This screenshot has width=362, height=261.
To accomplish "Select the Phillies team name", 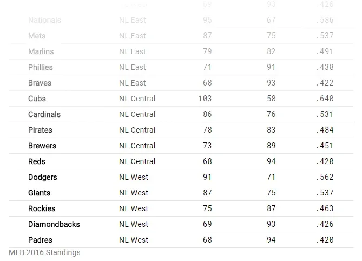I will pos(41,67).
